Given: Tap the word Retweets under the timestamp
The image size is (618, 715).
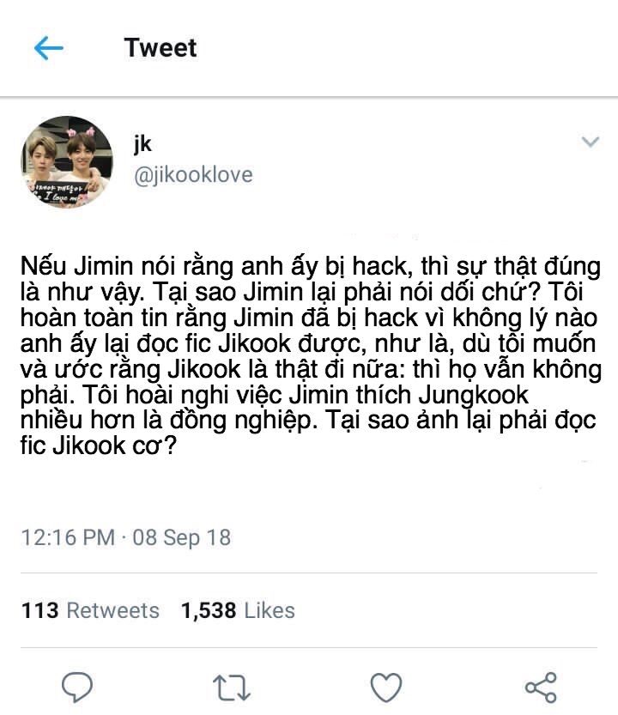Looking at the screenshot, I should point(113,610).
